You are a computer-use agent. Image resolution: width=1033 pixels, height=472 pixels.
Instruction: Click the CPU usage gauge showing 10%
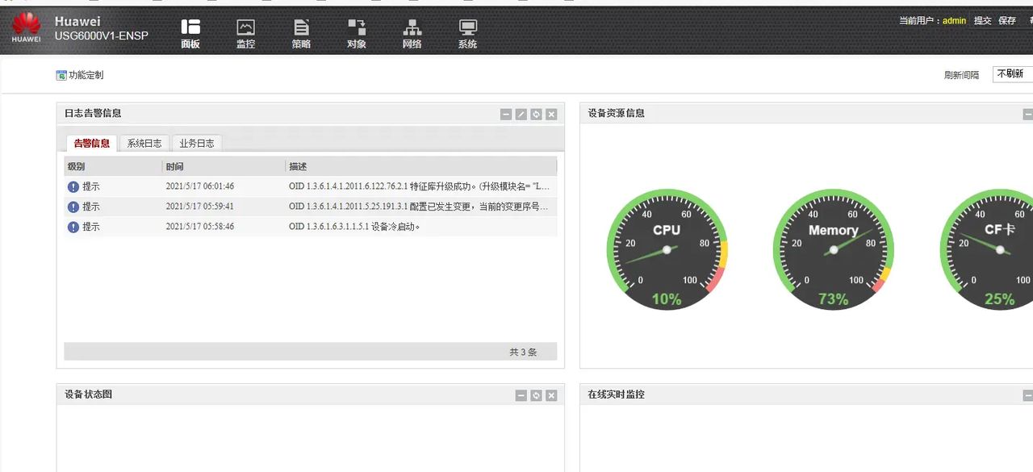tap(667, 249)
